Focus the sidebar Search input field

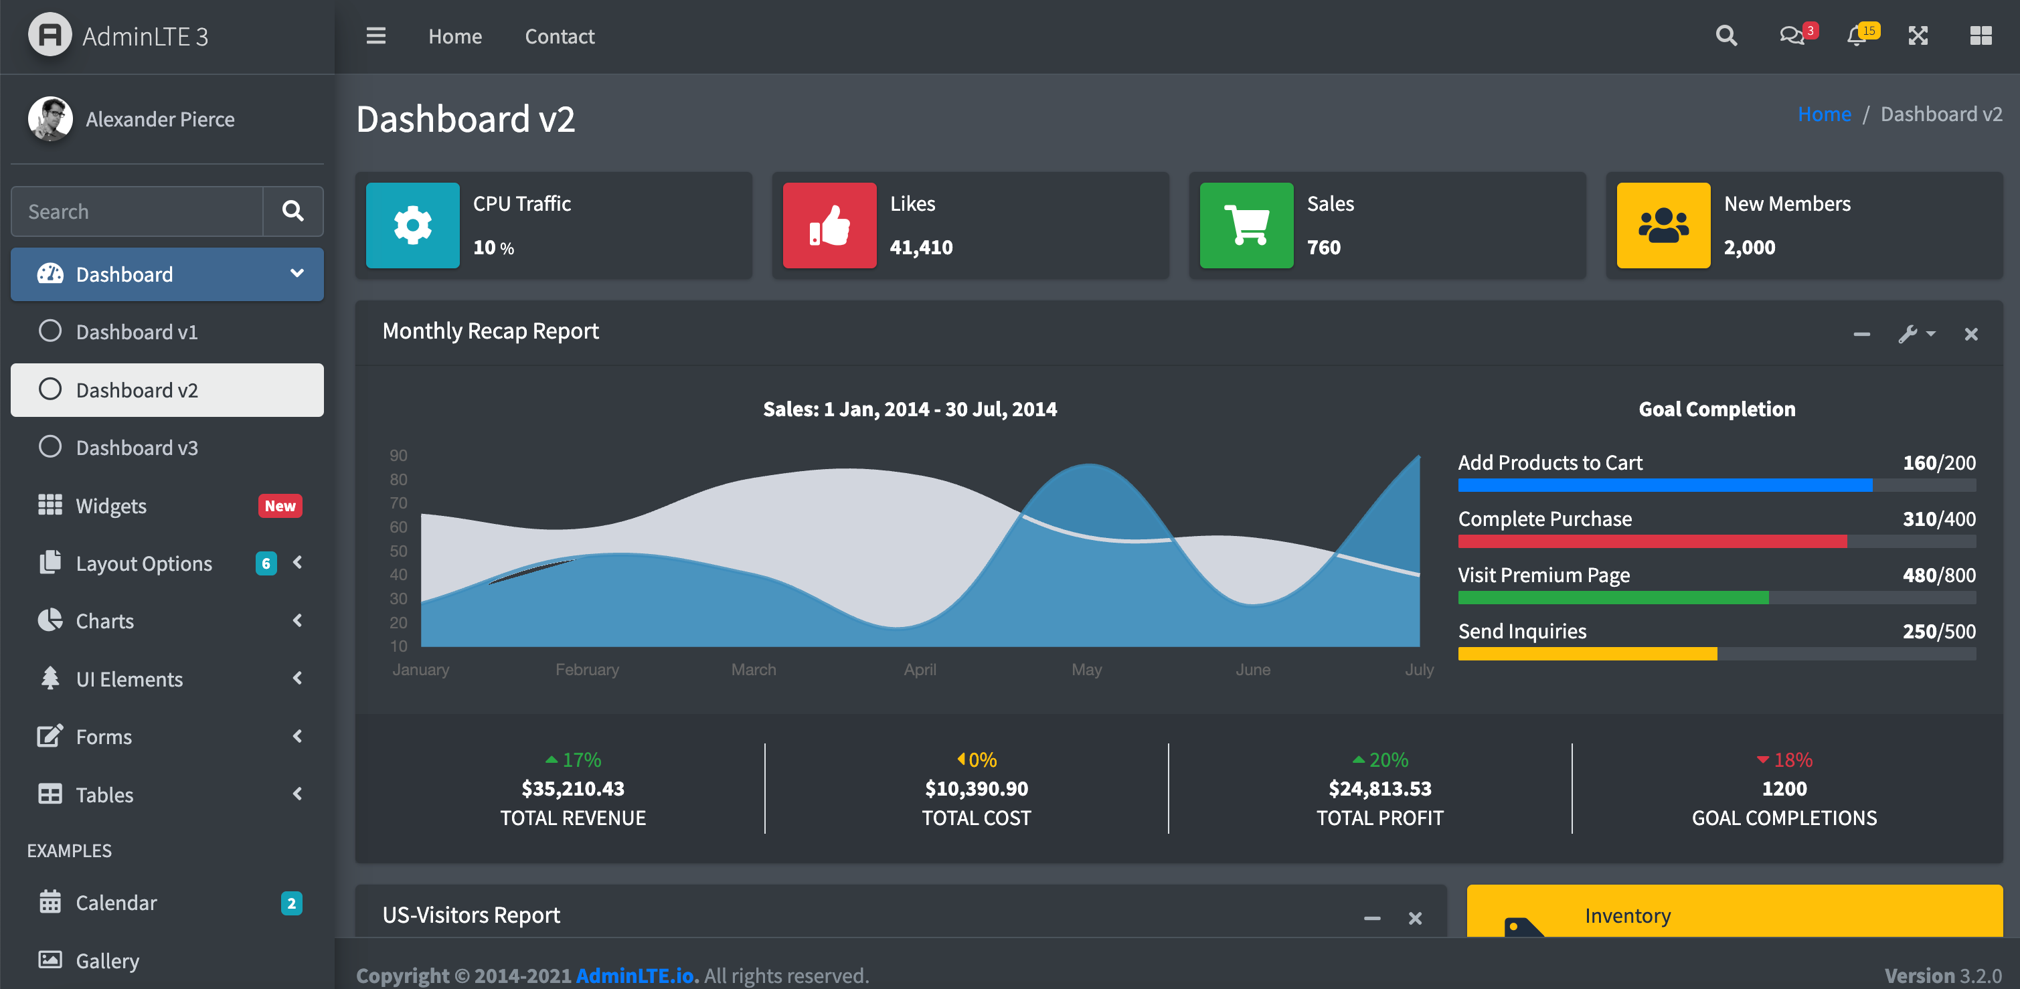point(137,211)
